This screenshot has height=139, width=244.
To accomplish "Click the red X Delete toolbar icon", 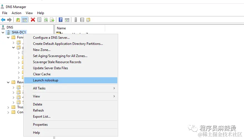I will [x=33, y=20].
